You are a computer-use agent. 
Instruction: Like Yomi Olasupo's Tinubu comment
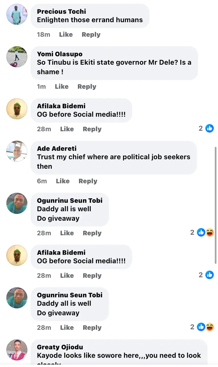pyautogui.click(x=61, y=87)
